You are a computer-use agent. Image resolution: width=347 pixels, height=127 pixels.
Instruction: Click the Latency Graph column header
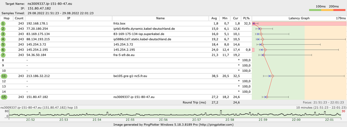click(299, 18)
